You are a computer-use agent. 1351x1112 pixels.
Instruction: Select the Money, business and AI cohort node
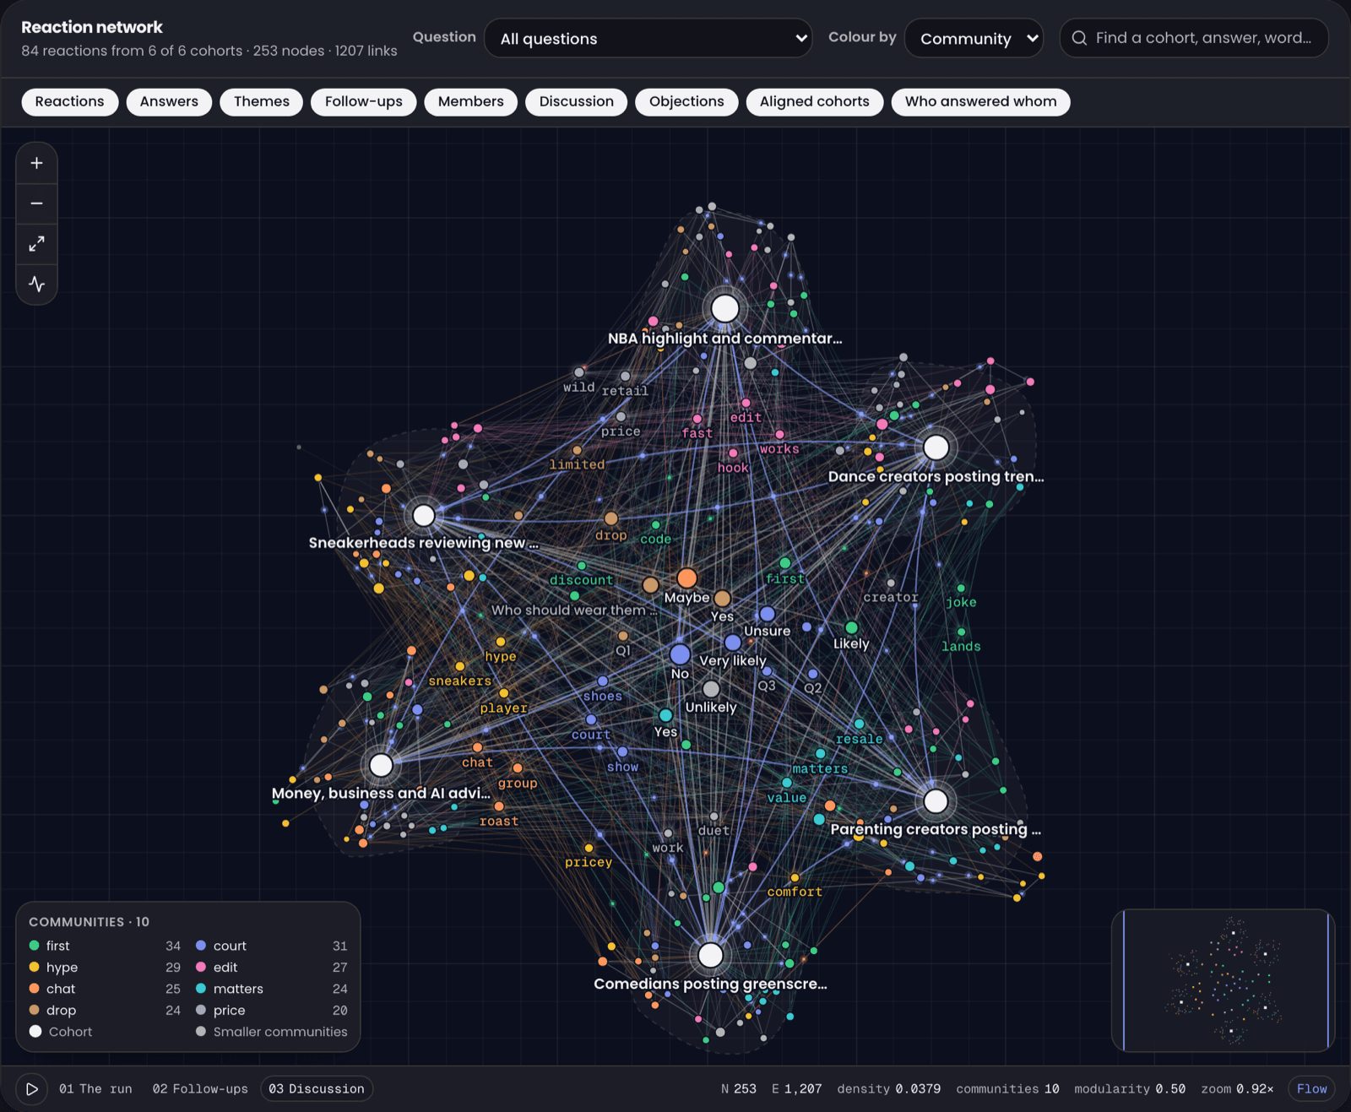pos(381,765)
